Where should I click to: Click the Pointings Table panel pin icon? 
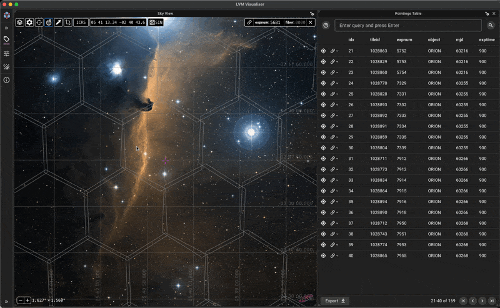pos(487,14)
